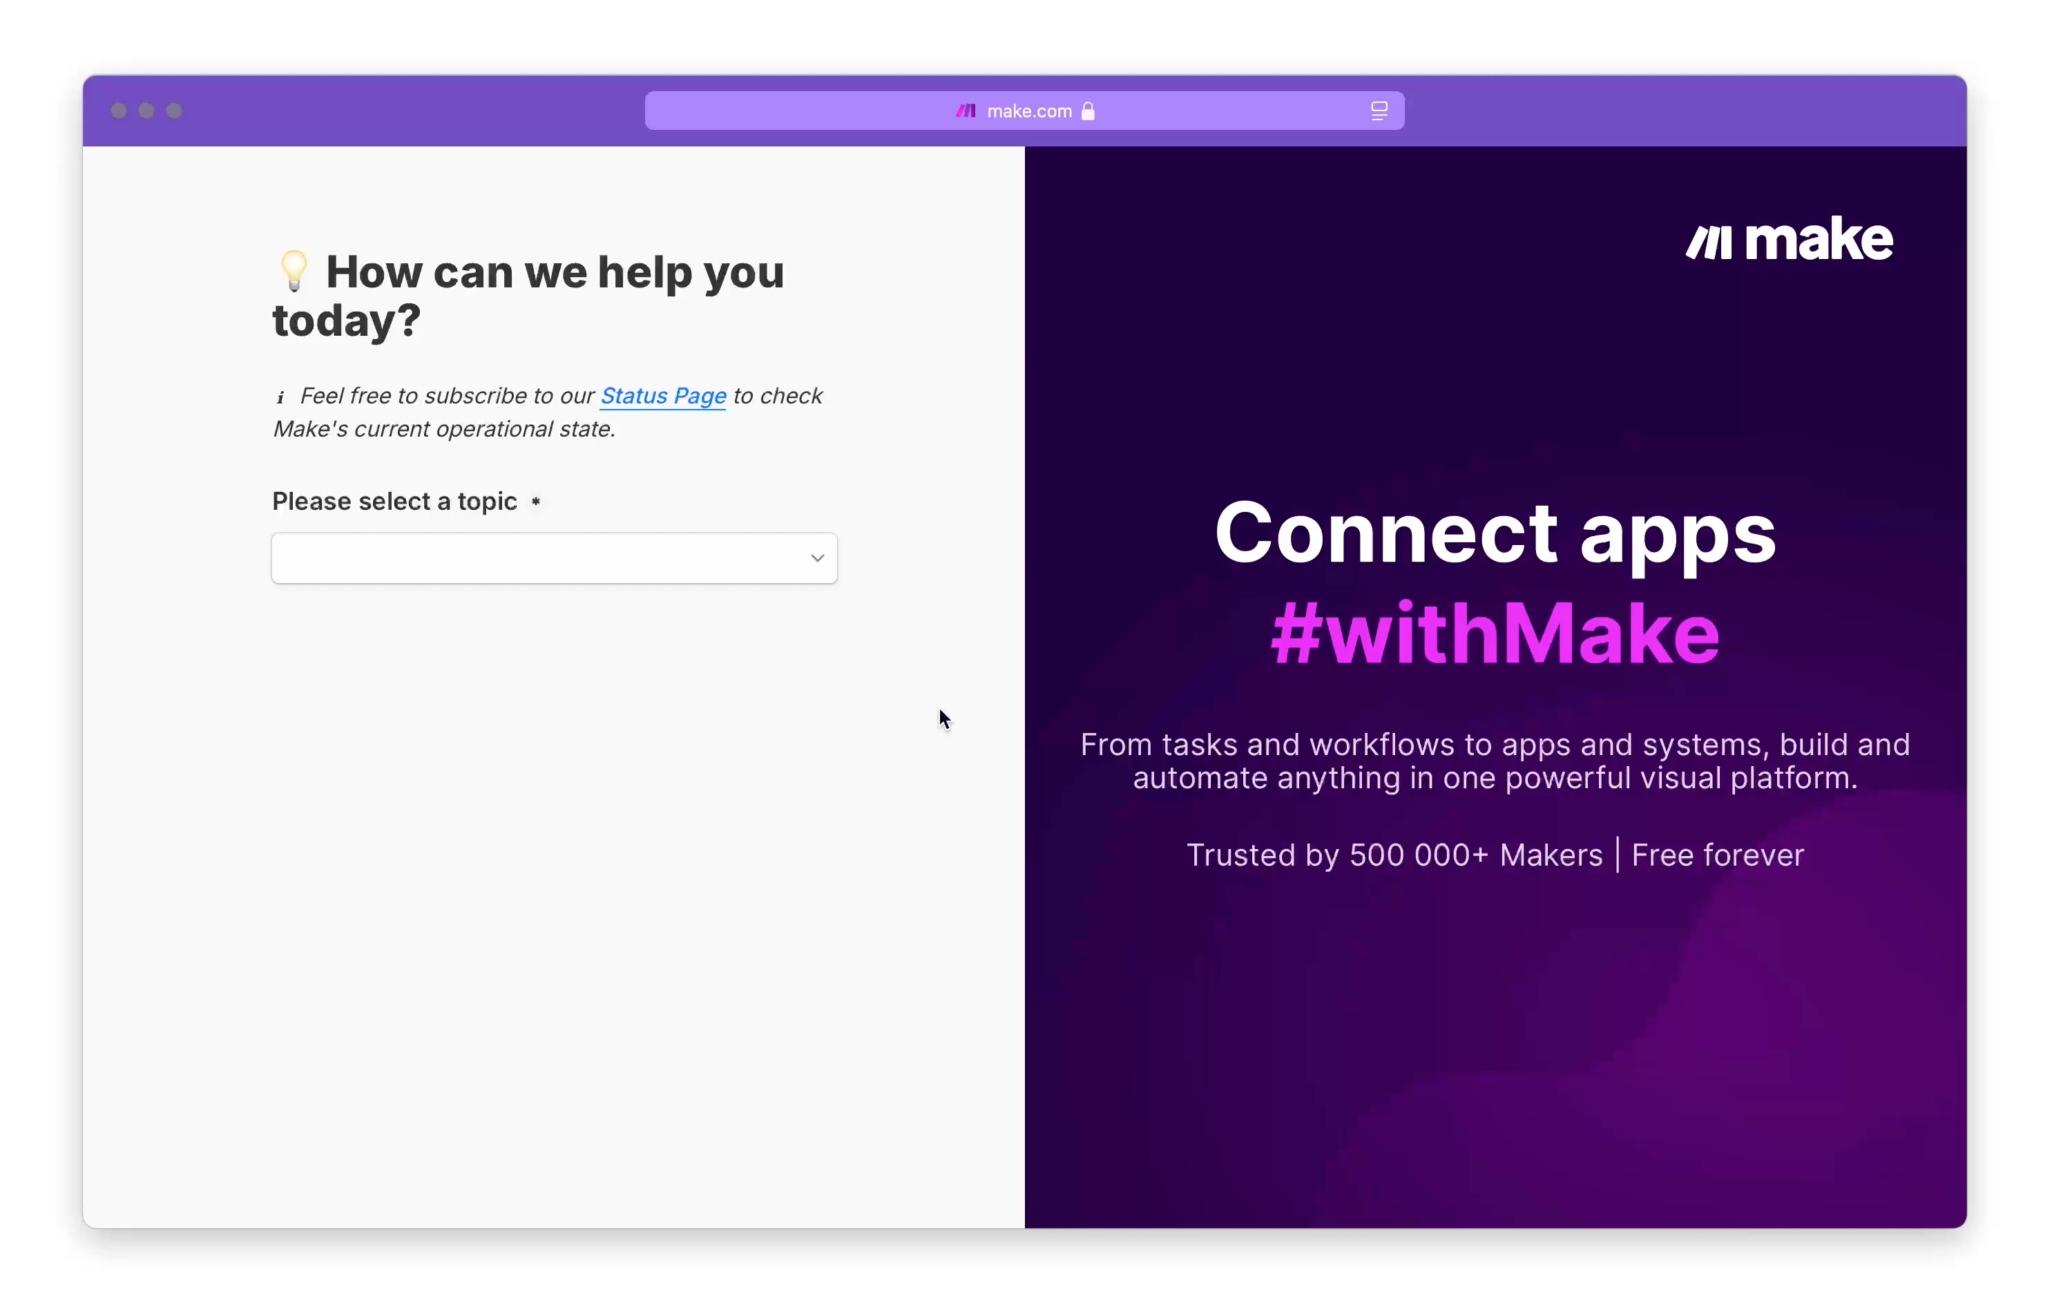Click the second window control dot
This screenshot has height=1314, width=2072.
tap(146, 110)
